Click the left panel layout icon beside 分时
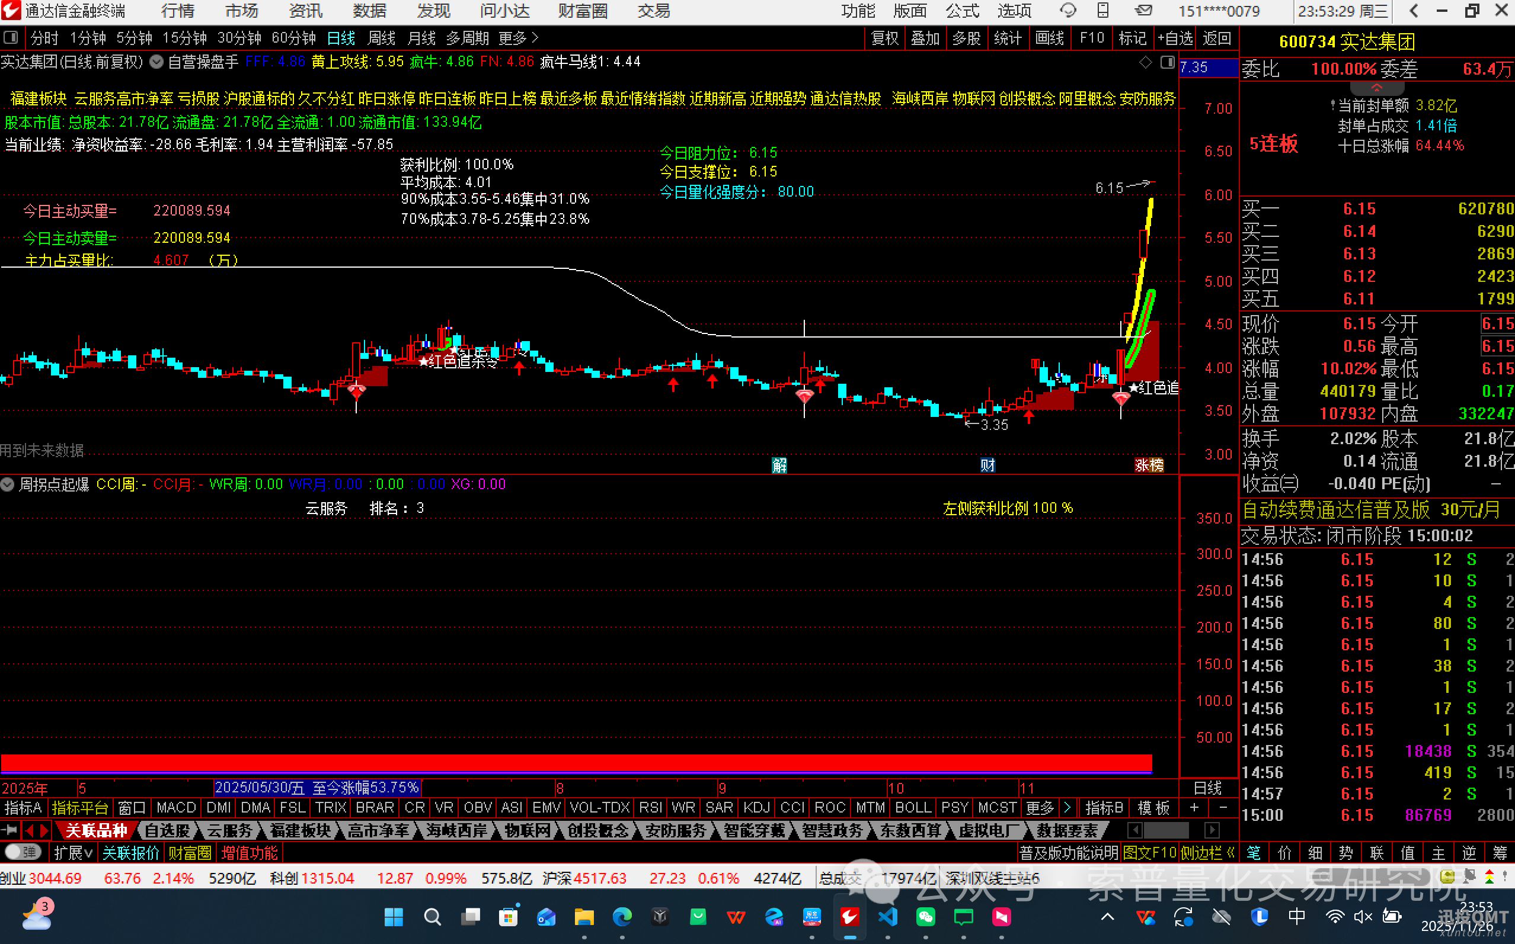This screenshot has height=944, width=1515. pos(11,38)
